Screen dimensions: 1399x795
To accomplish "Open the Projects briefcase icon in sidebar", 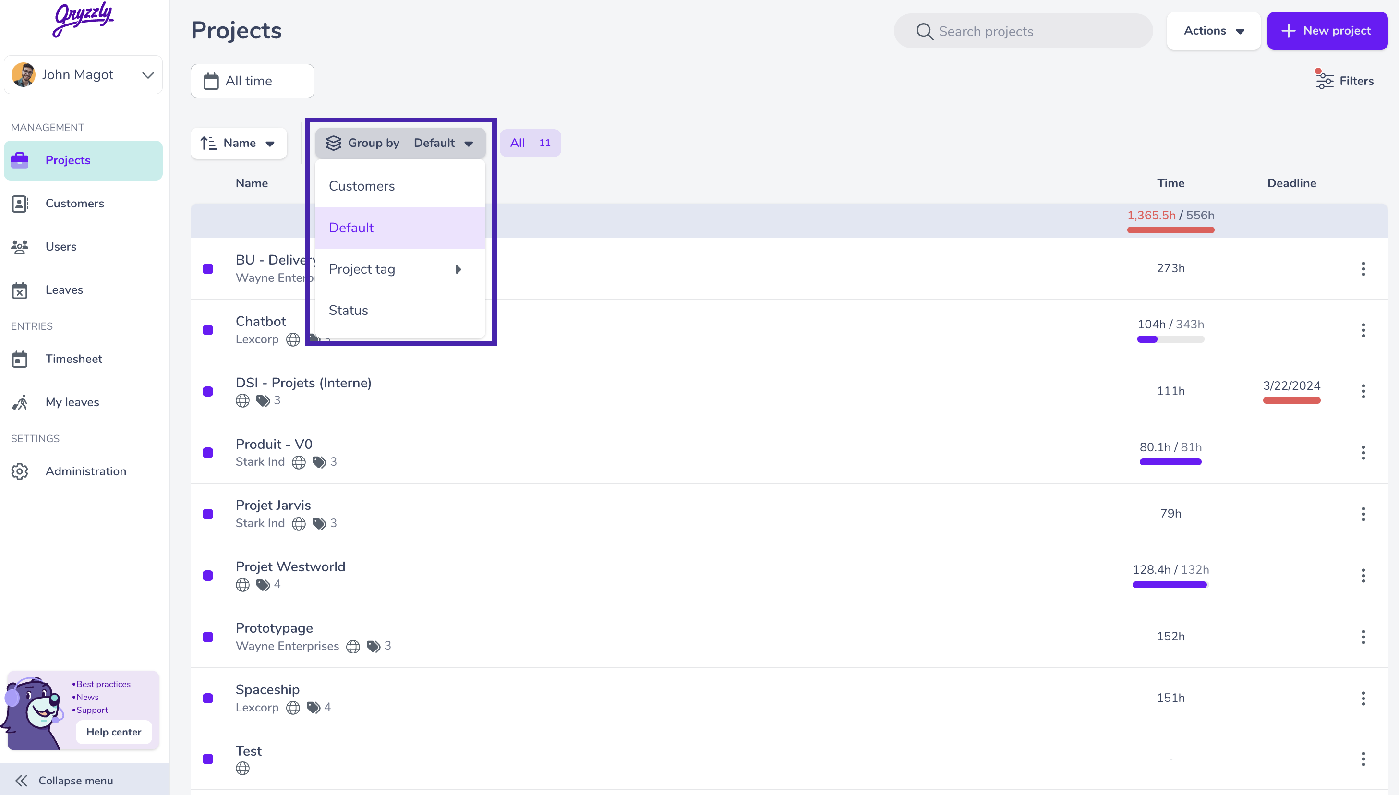I will coord(20,160).
